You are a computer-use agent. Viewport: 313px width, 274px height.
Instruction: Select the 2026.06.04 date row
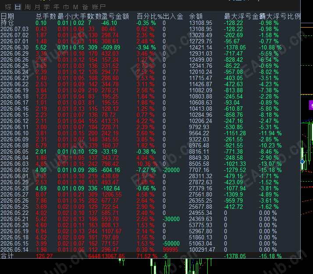point(14,158)
